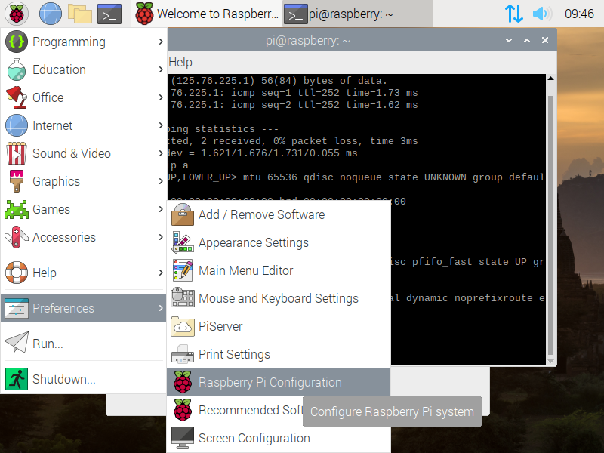Click the terminal scrollbar up arrow
This screenshot has width=604, height=453.
click(x=550, y=79)
